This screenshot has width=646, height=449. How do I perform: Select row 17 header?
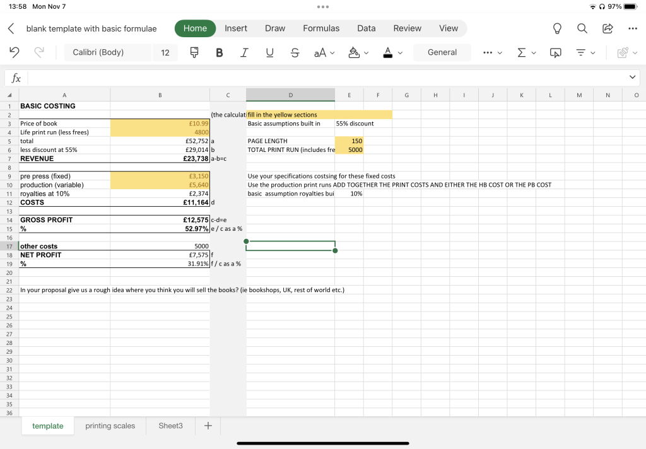pos(9,246)
